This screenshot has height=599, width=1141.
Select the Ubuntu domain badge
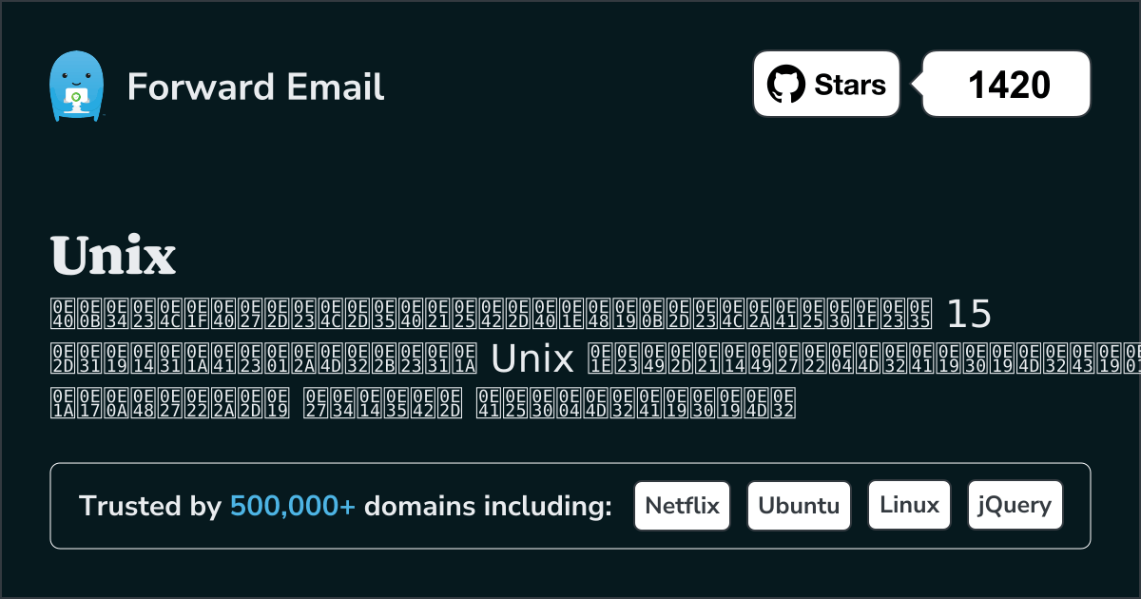[x=799, y=505]
